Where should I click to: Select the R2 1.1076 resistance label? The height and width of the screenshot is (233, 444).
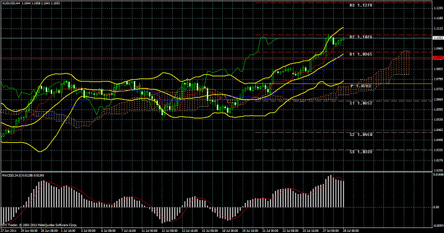point(360,37)
